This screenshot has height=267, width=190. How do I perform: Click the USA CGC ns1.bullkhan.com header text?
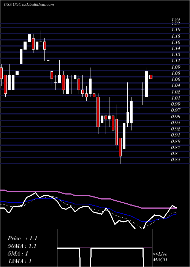28,5
